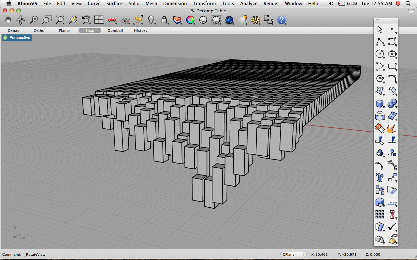Open the four-viewport layout tool
The image size is (417, 260).
pos(99,20)
